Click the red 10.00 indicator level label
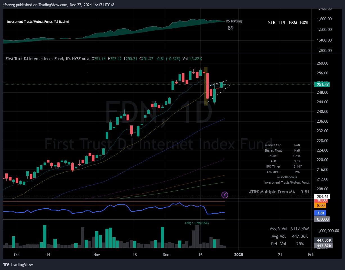Viewport: 345px width, 270px height. pos(322,200)
